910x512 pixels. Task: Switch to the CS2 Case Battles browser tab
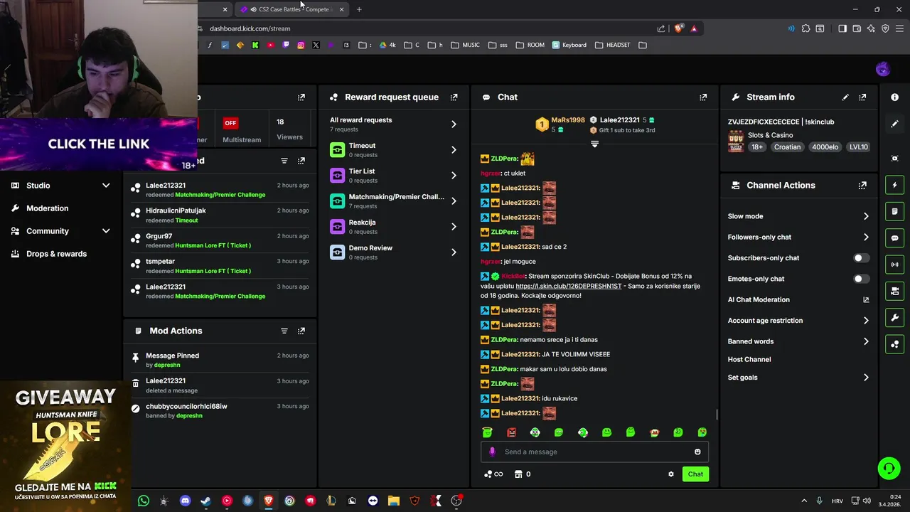(x=291, y=9)
